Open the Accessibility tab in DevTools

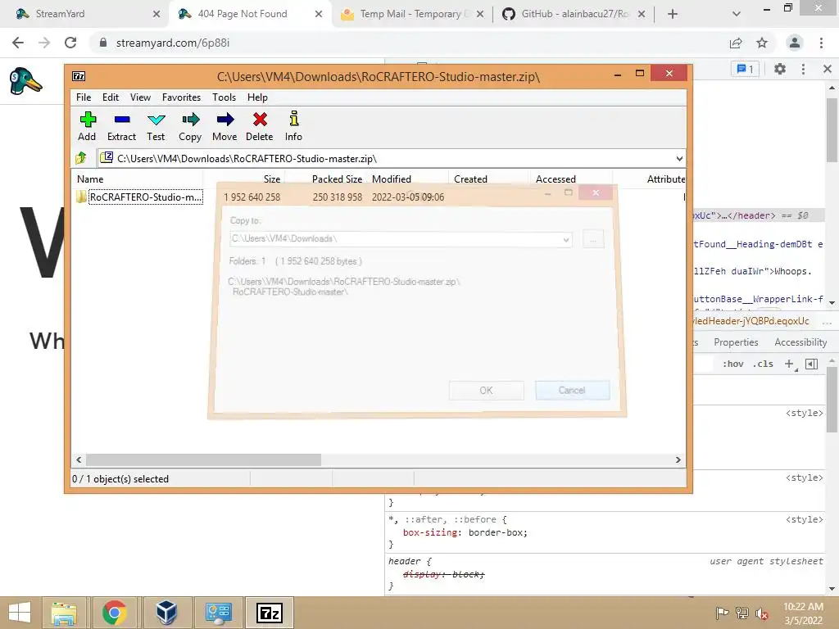[x=800, y=342]
